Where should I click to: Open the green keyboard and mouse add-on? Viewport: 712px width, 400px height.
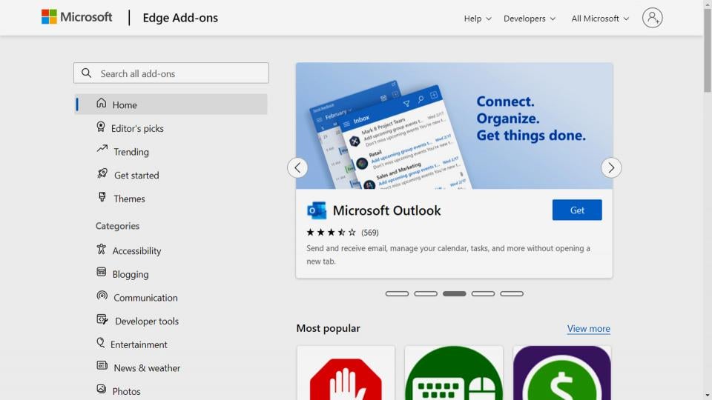pos(454,373)
